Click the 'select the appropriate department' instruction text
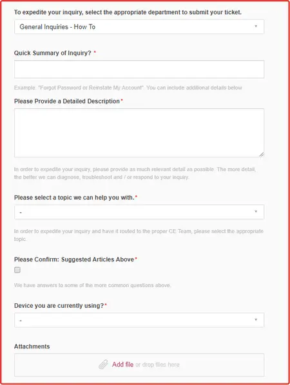The image size is (290, 385). pos(128,12)
